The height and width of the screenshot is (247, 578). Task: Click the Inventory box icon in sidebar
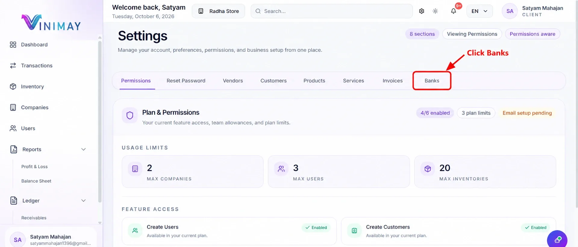click(13, 86)
